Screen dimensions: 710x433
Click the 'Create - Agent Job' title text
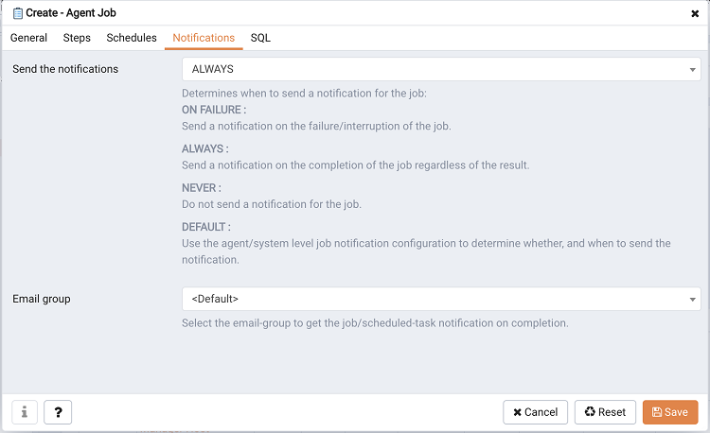71,13
